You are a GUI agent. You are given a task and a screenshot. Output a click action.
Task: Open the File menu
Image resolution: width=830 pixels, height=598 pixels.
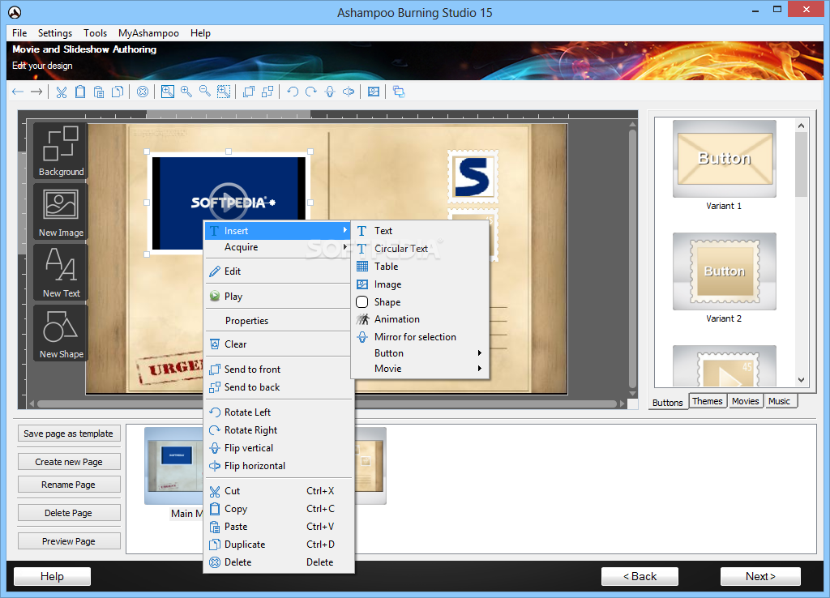[x=19, y=32]
